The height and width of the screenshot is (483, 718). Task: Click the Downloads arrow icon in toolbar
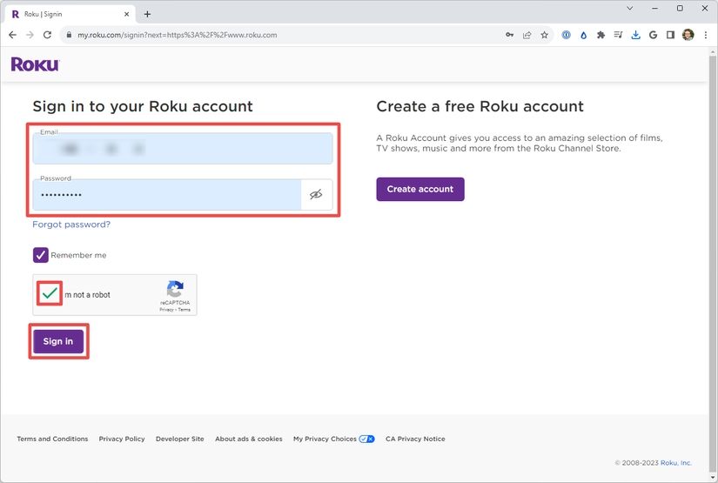[635, 35]
